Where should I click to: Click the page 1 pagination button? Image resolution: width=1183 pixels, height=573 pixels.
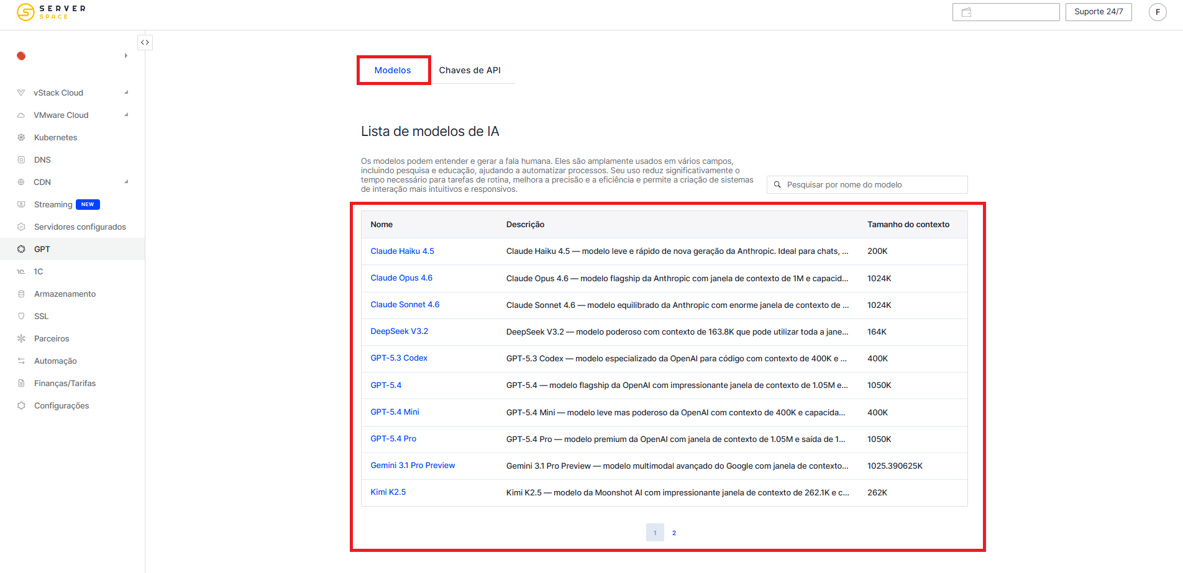pos(655,533)
